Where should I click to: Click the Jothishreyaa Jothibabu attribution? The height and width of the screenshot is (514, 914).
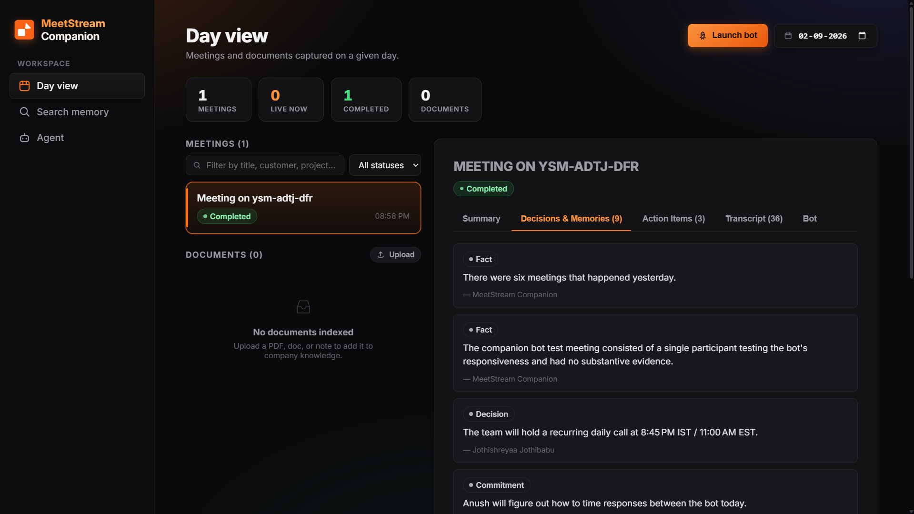coord(509,450)
